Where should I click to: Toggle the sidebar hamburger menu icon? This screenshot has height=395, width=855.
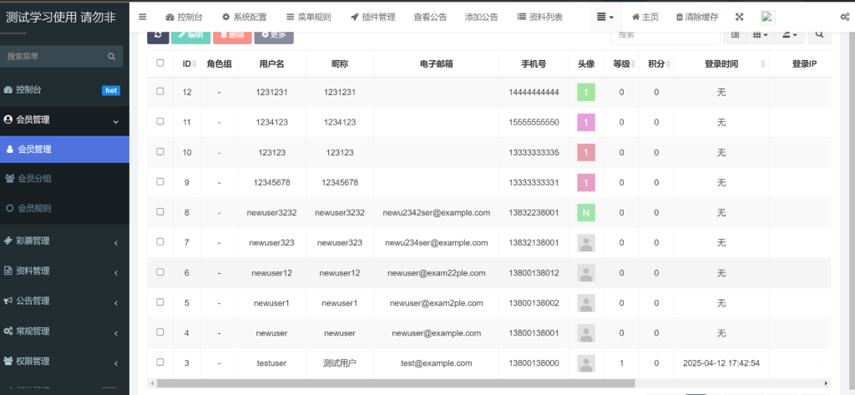(142, 17)
